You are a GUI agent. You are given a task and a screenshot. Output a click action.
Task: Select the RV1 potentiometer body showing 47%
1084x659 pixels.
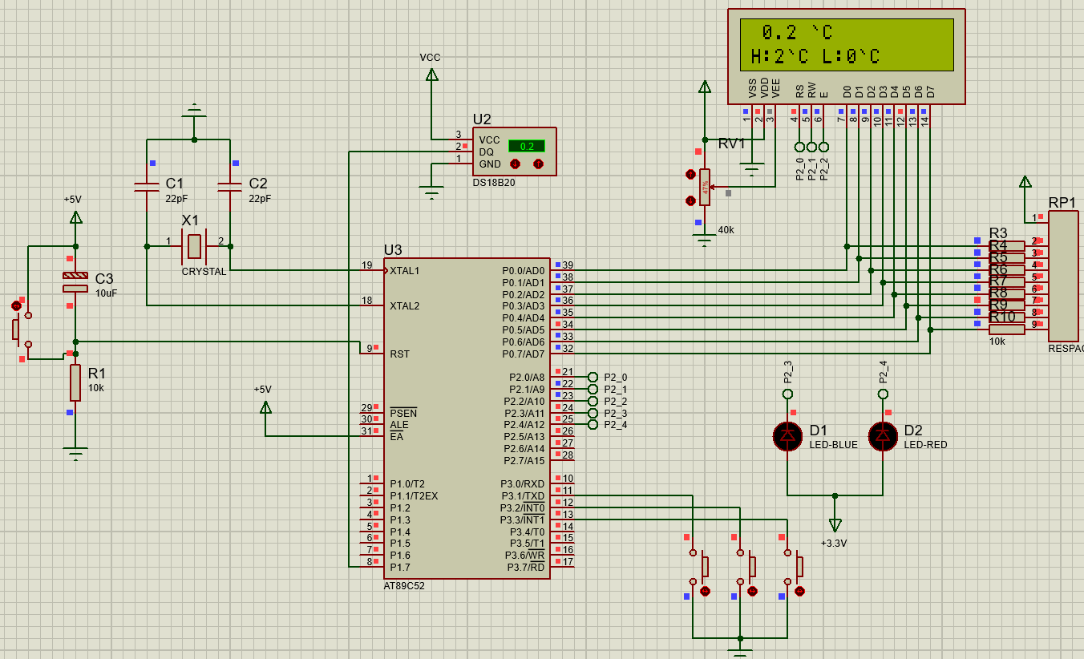pos(705,187)
